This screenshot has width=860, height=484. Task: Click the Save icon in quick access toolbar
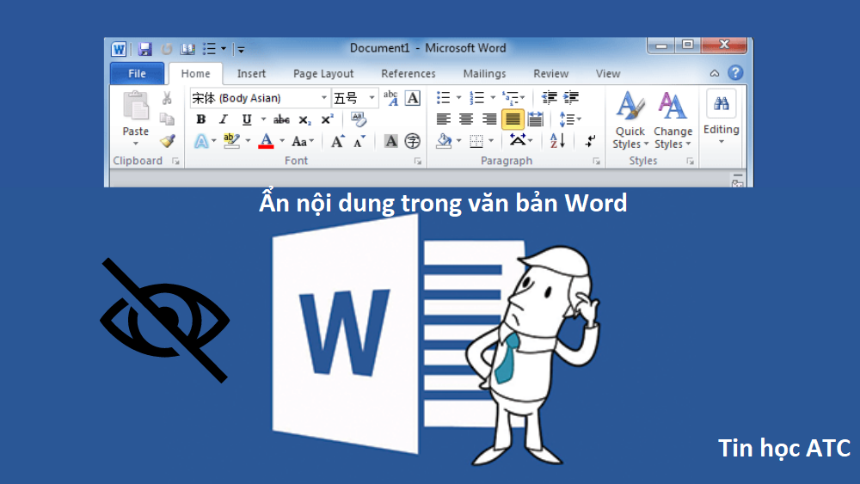click(144, 49)
